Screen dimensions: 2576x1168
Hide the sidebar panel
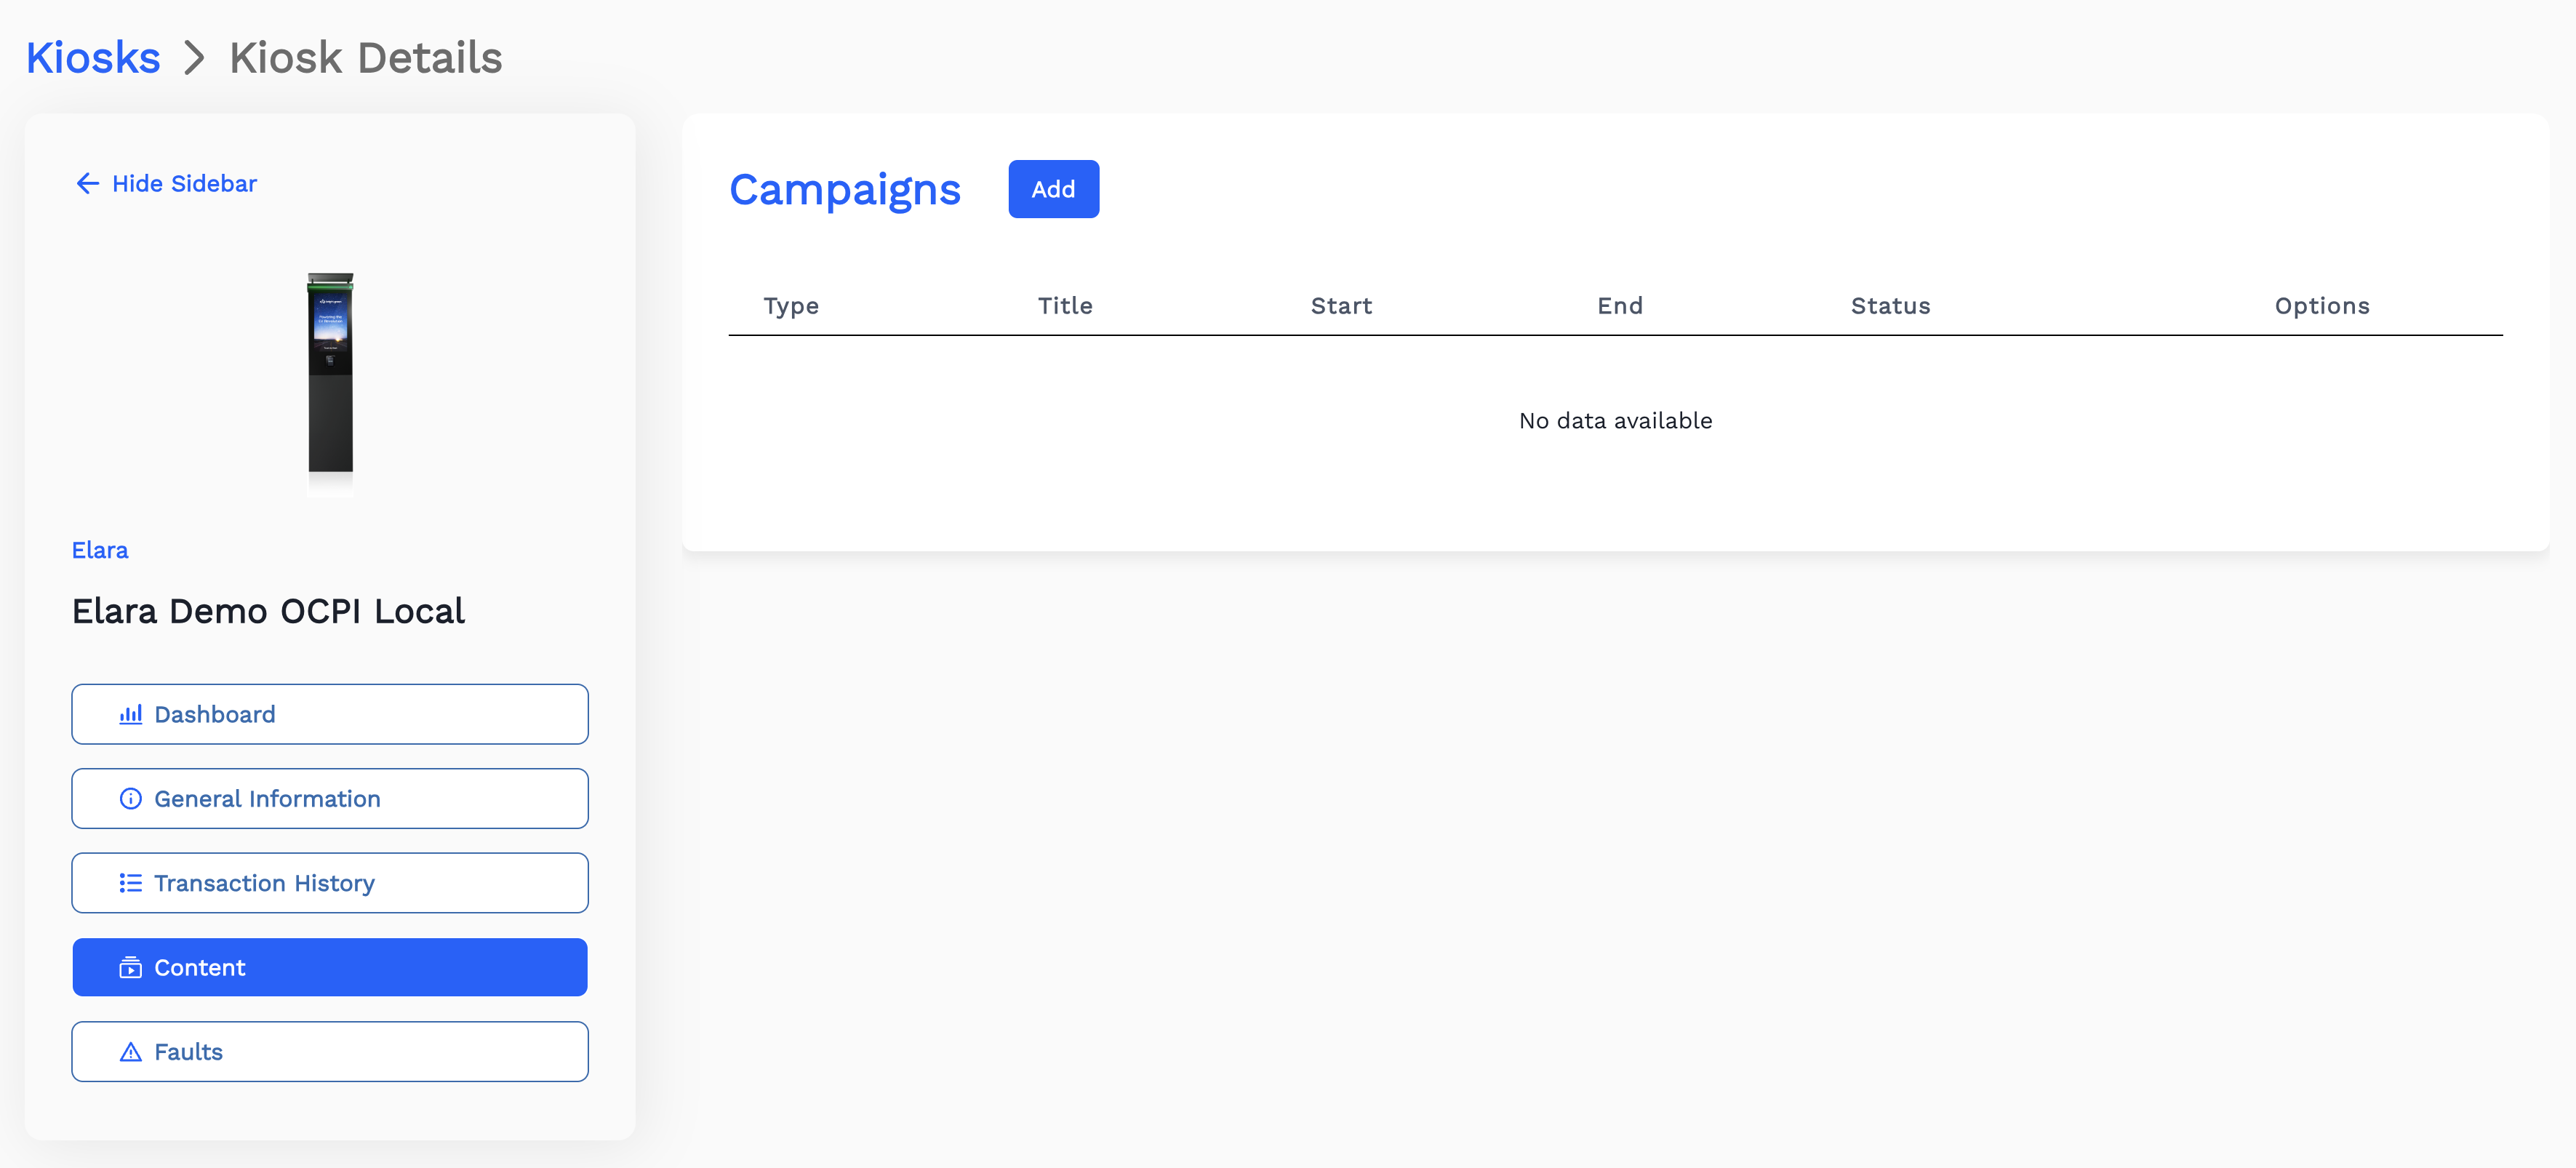pos(184,183)
